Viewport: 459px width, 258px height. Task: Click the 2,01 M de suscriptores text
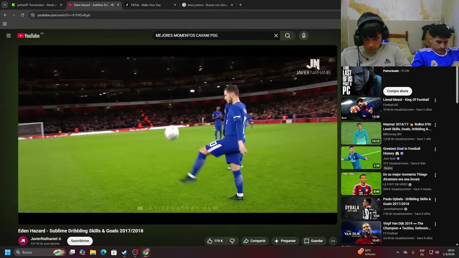(x=45, y=244)
